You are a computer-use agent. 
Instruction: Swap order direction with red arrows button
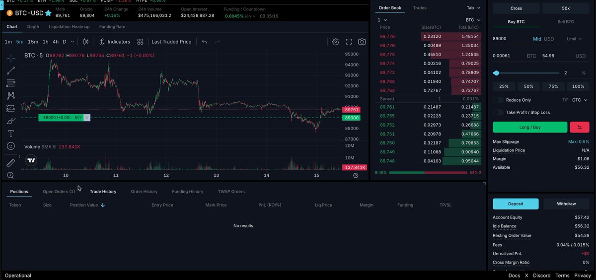[x=580, y=127]
